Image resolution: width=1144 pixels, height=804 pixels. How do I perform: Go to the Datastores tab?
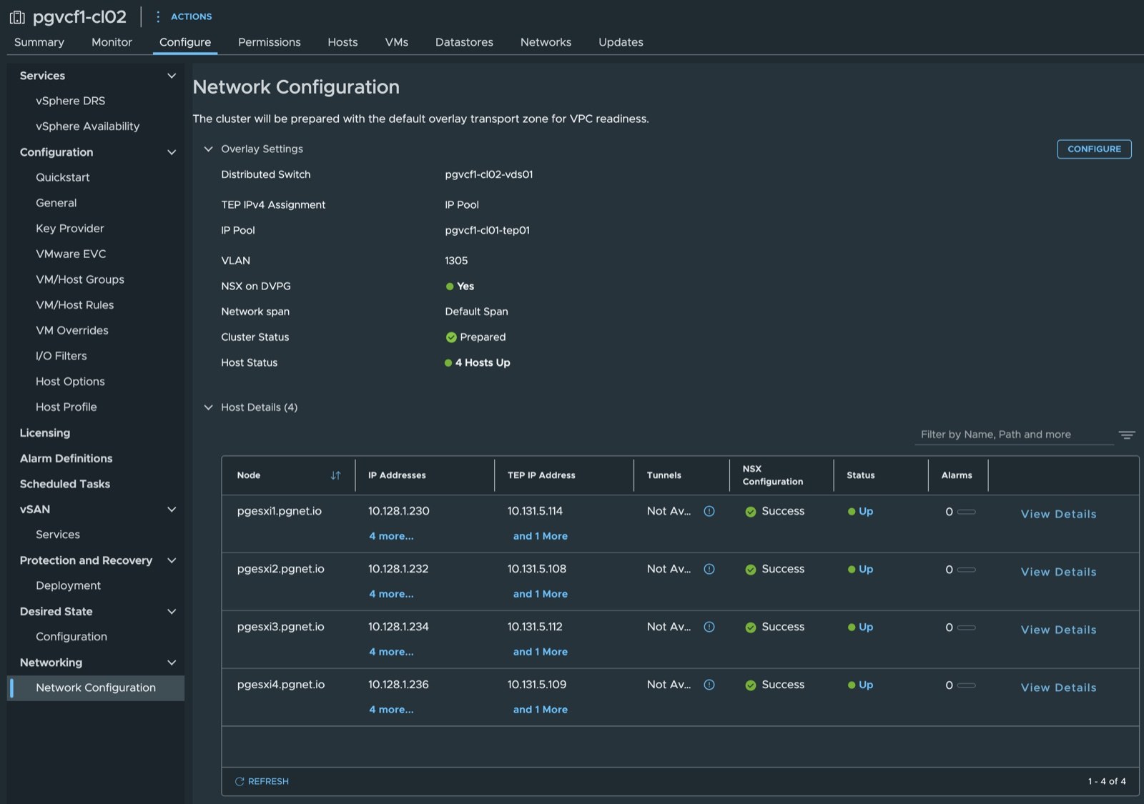click(x=464, y=42)
